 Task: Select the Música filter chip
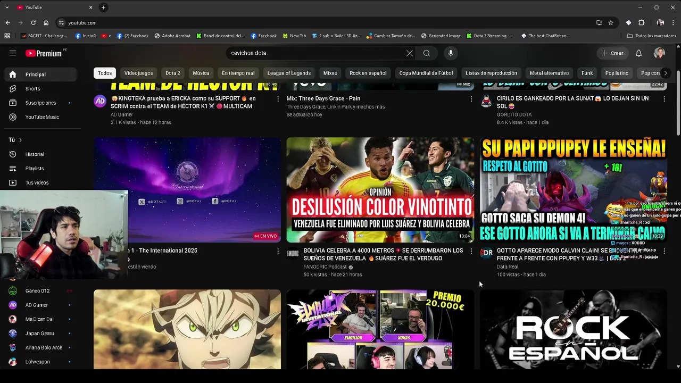pos(201,73)
